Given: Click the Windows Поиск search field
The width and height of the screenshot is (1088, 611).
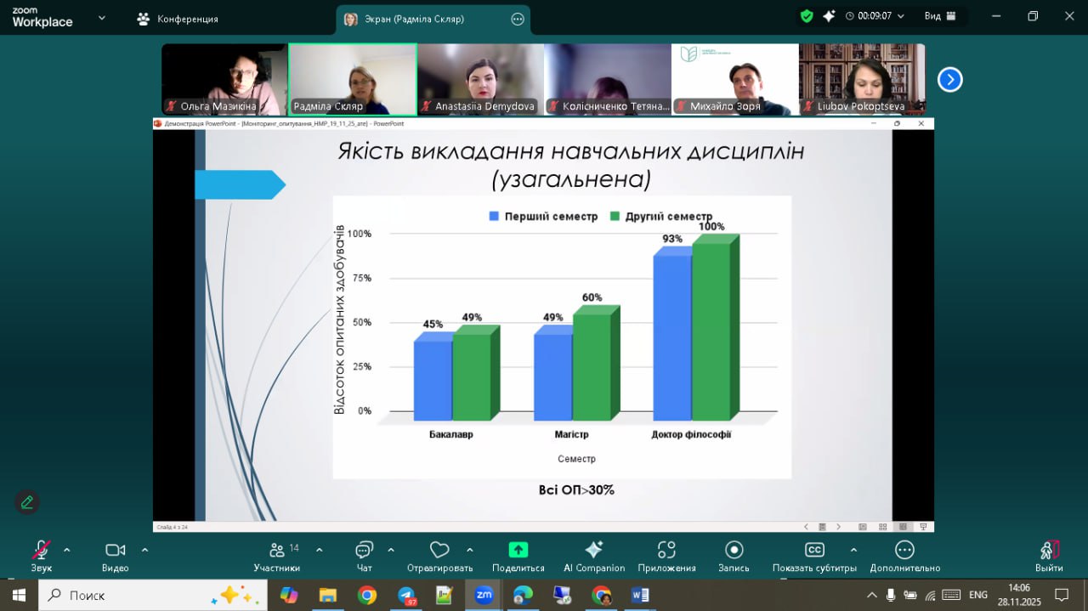Looking at the screenshot, I should tap(153, 595).
